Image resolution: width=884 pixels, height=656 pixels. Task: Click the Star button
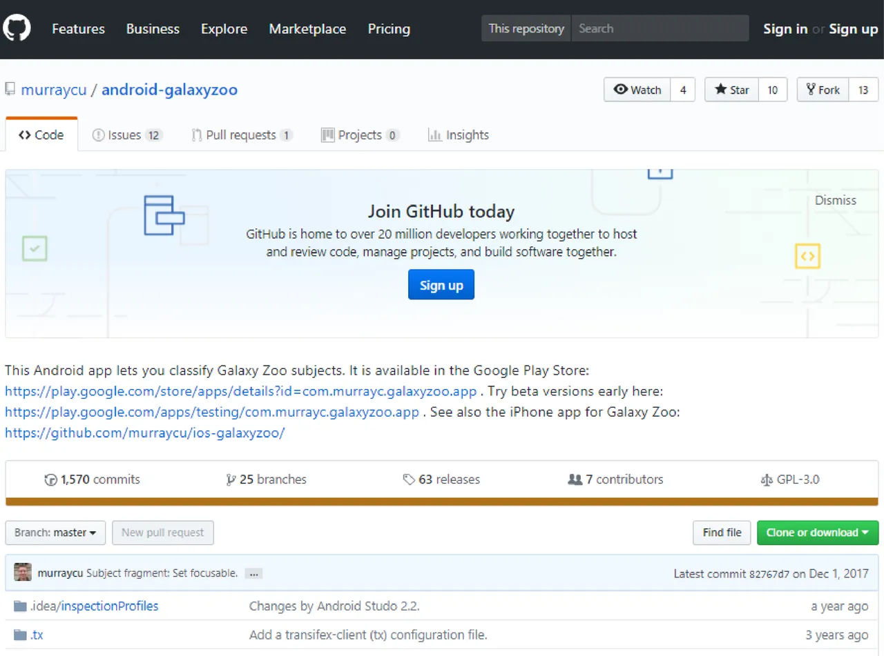point(731,90)
